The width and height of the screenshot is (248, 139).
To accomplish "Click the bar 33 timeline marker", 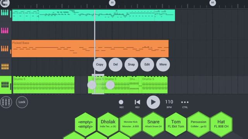I will [112, 3].
